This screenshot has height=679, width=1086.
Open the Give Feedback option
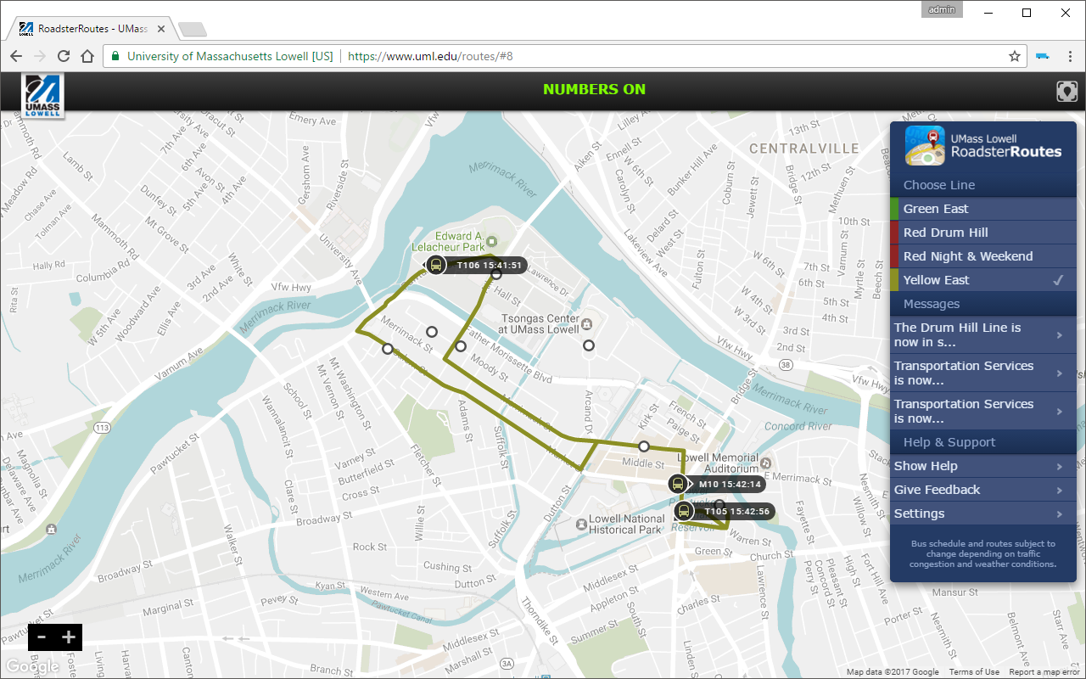[983, 490]
